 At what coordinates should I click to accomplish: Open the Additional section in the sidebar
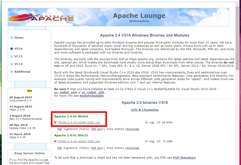tap(23, 72)
